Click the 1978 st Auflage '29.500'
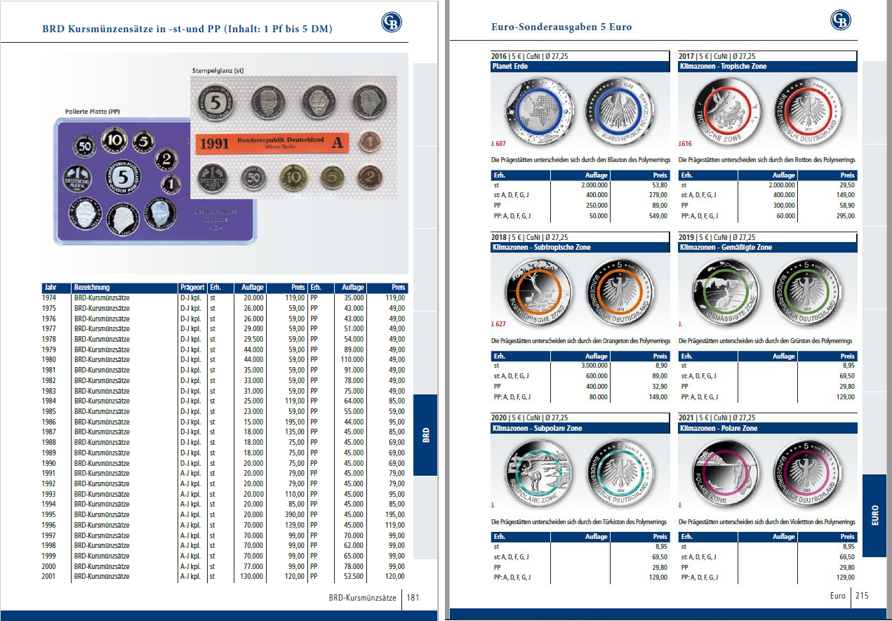Viewport: 892px width, 621px height. point(253,340)
